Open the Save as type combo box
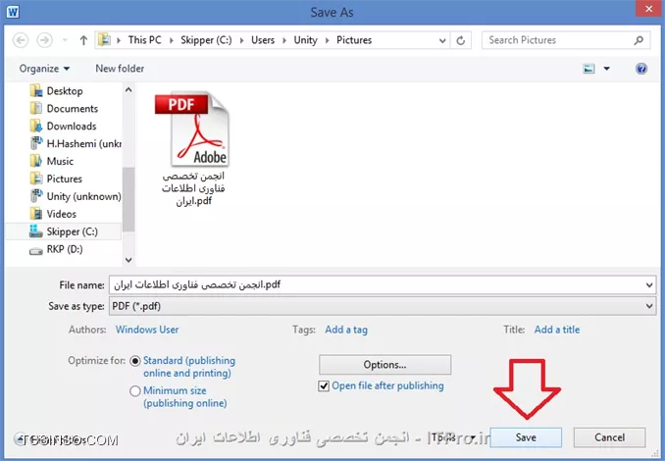 click(x=383, y=306)
